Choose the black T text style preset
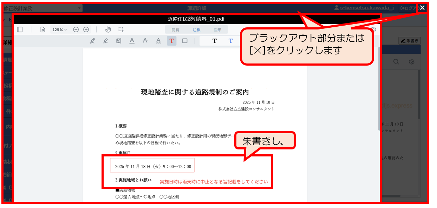The width and height of the screenshot is (437, 208). pos(215,41)
